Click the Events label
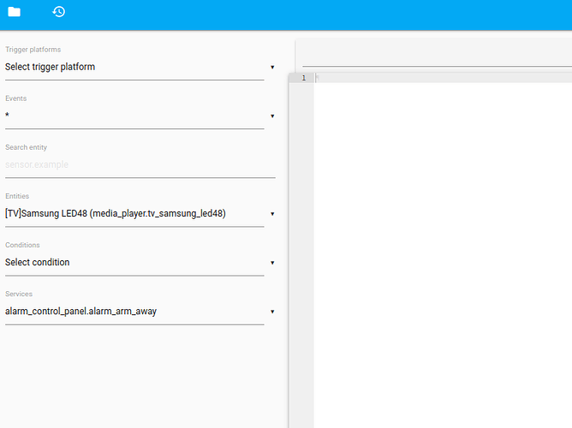The height and width of the screenshot is (428, 572). (x=16, y=98)
